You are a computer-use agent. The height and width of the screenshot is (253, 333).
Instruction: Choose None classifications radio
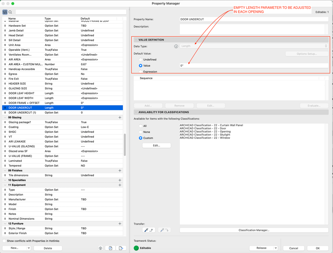[x=140, y=132]
